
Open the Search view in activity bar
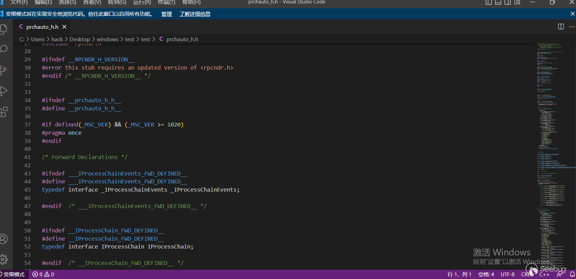(x=3, y=49)
